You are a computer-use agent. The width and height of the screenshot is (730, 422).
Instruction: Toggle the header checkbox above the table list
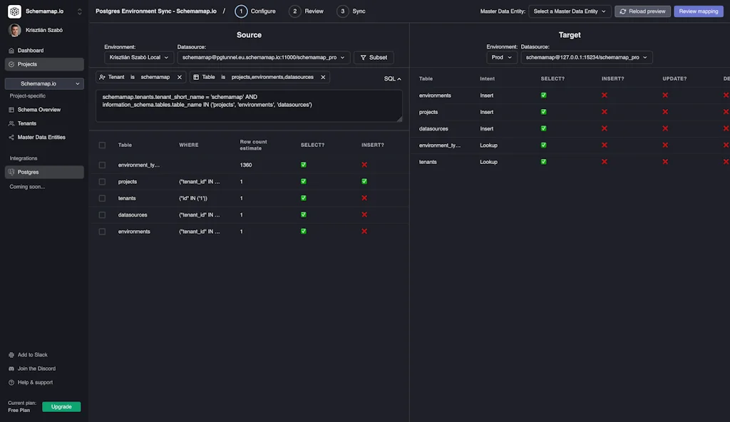(102, 145)
